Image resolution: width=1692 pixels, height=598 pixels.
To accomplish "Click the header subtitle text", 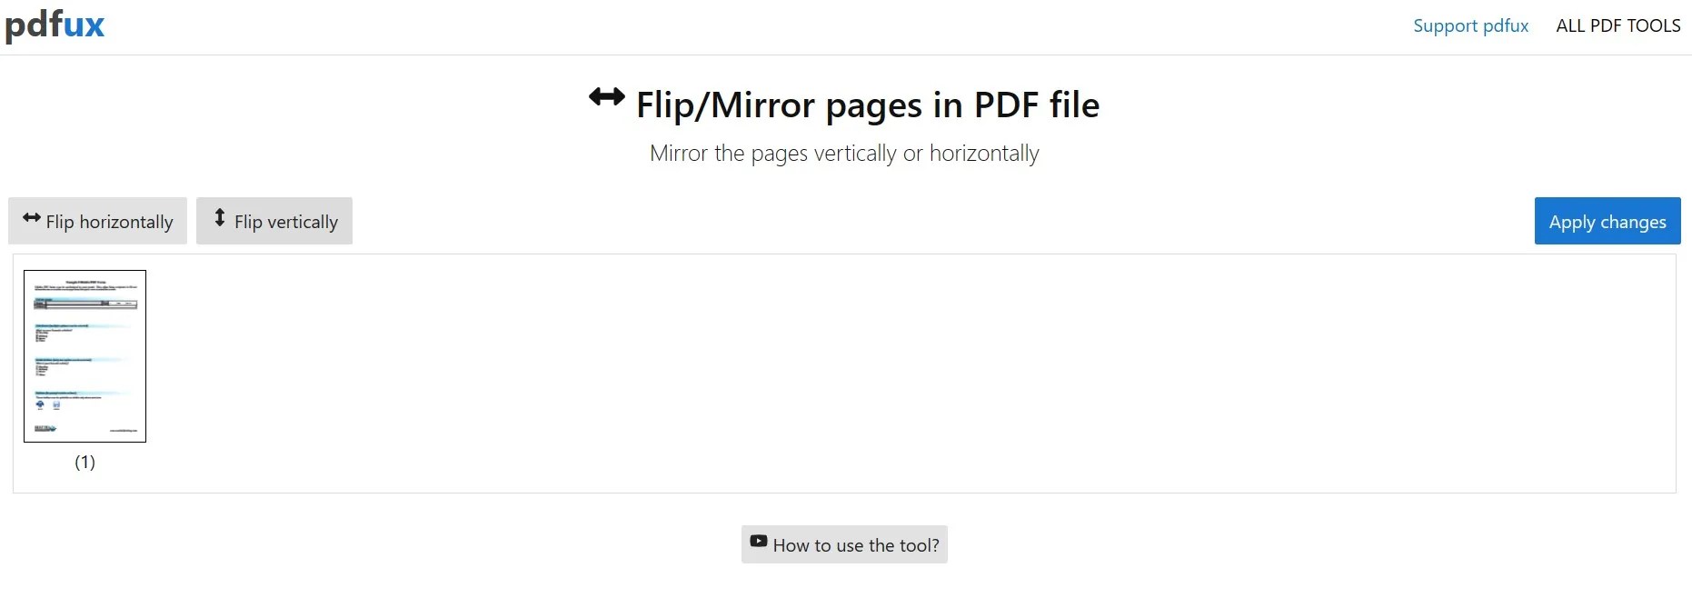I will (843, 153).
